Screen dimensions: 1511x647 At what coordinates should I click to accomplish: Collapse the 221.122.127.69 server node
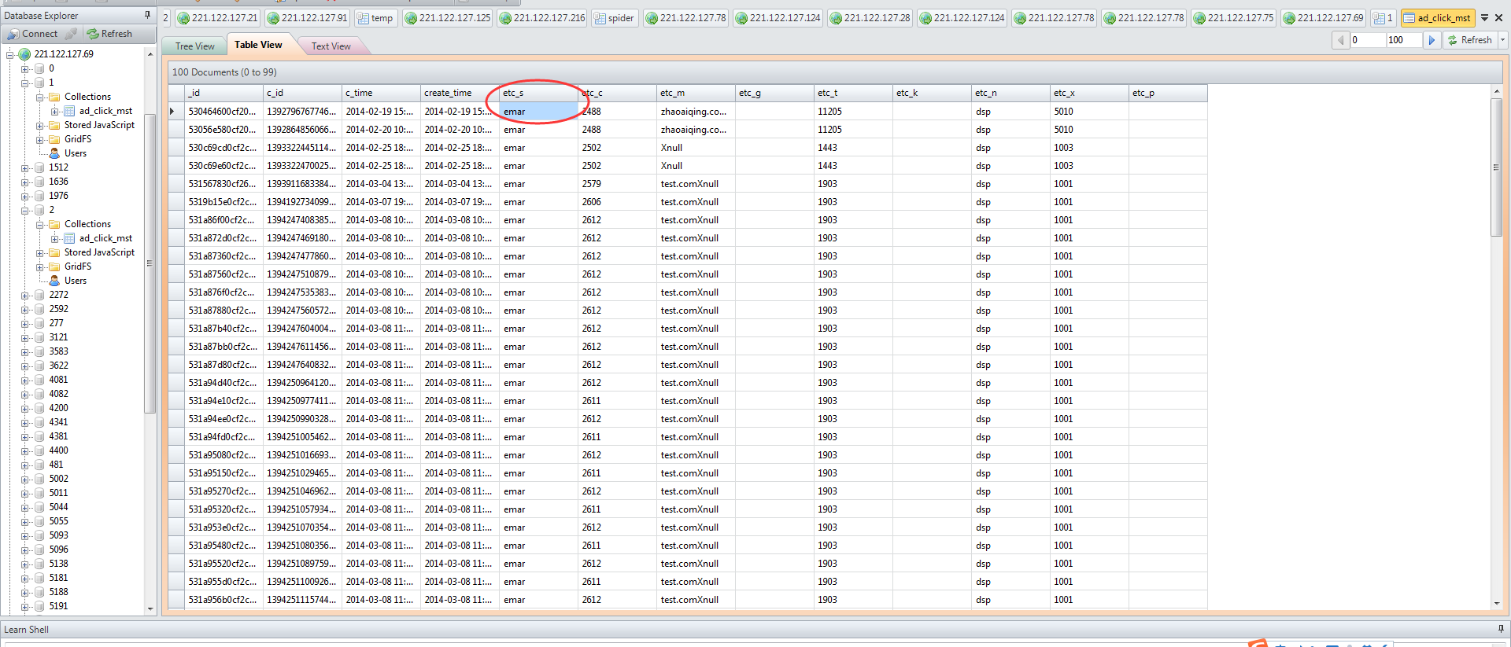(x=9, y=55)
